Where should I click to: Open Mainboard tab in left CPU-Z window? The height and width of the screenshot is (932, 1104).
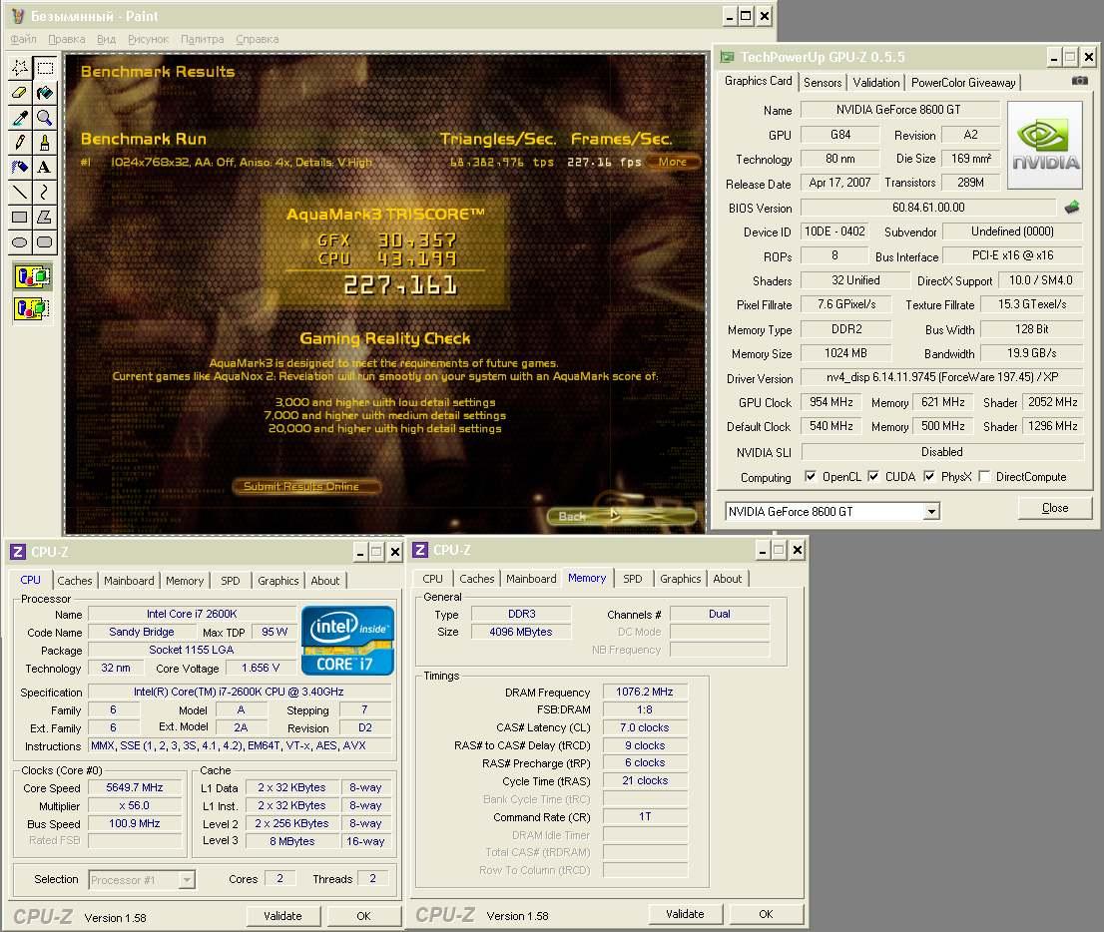click(129, 581)
